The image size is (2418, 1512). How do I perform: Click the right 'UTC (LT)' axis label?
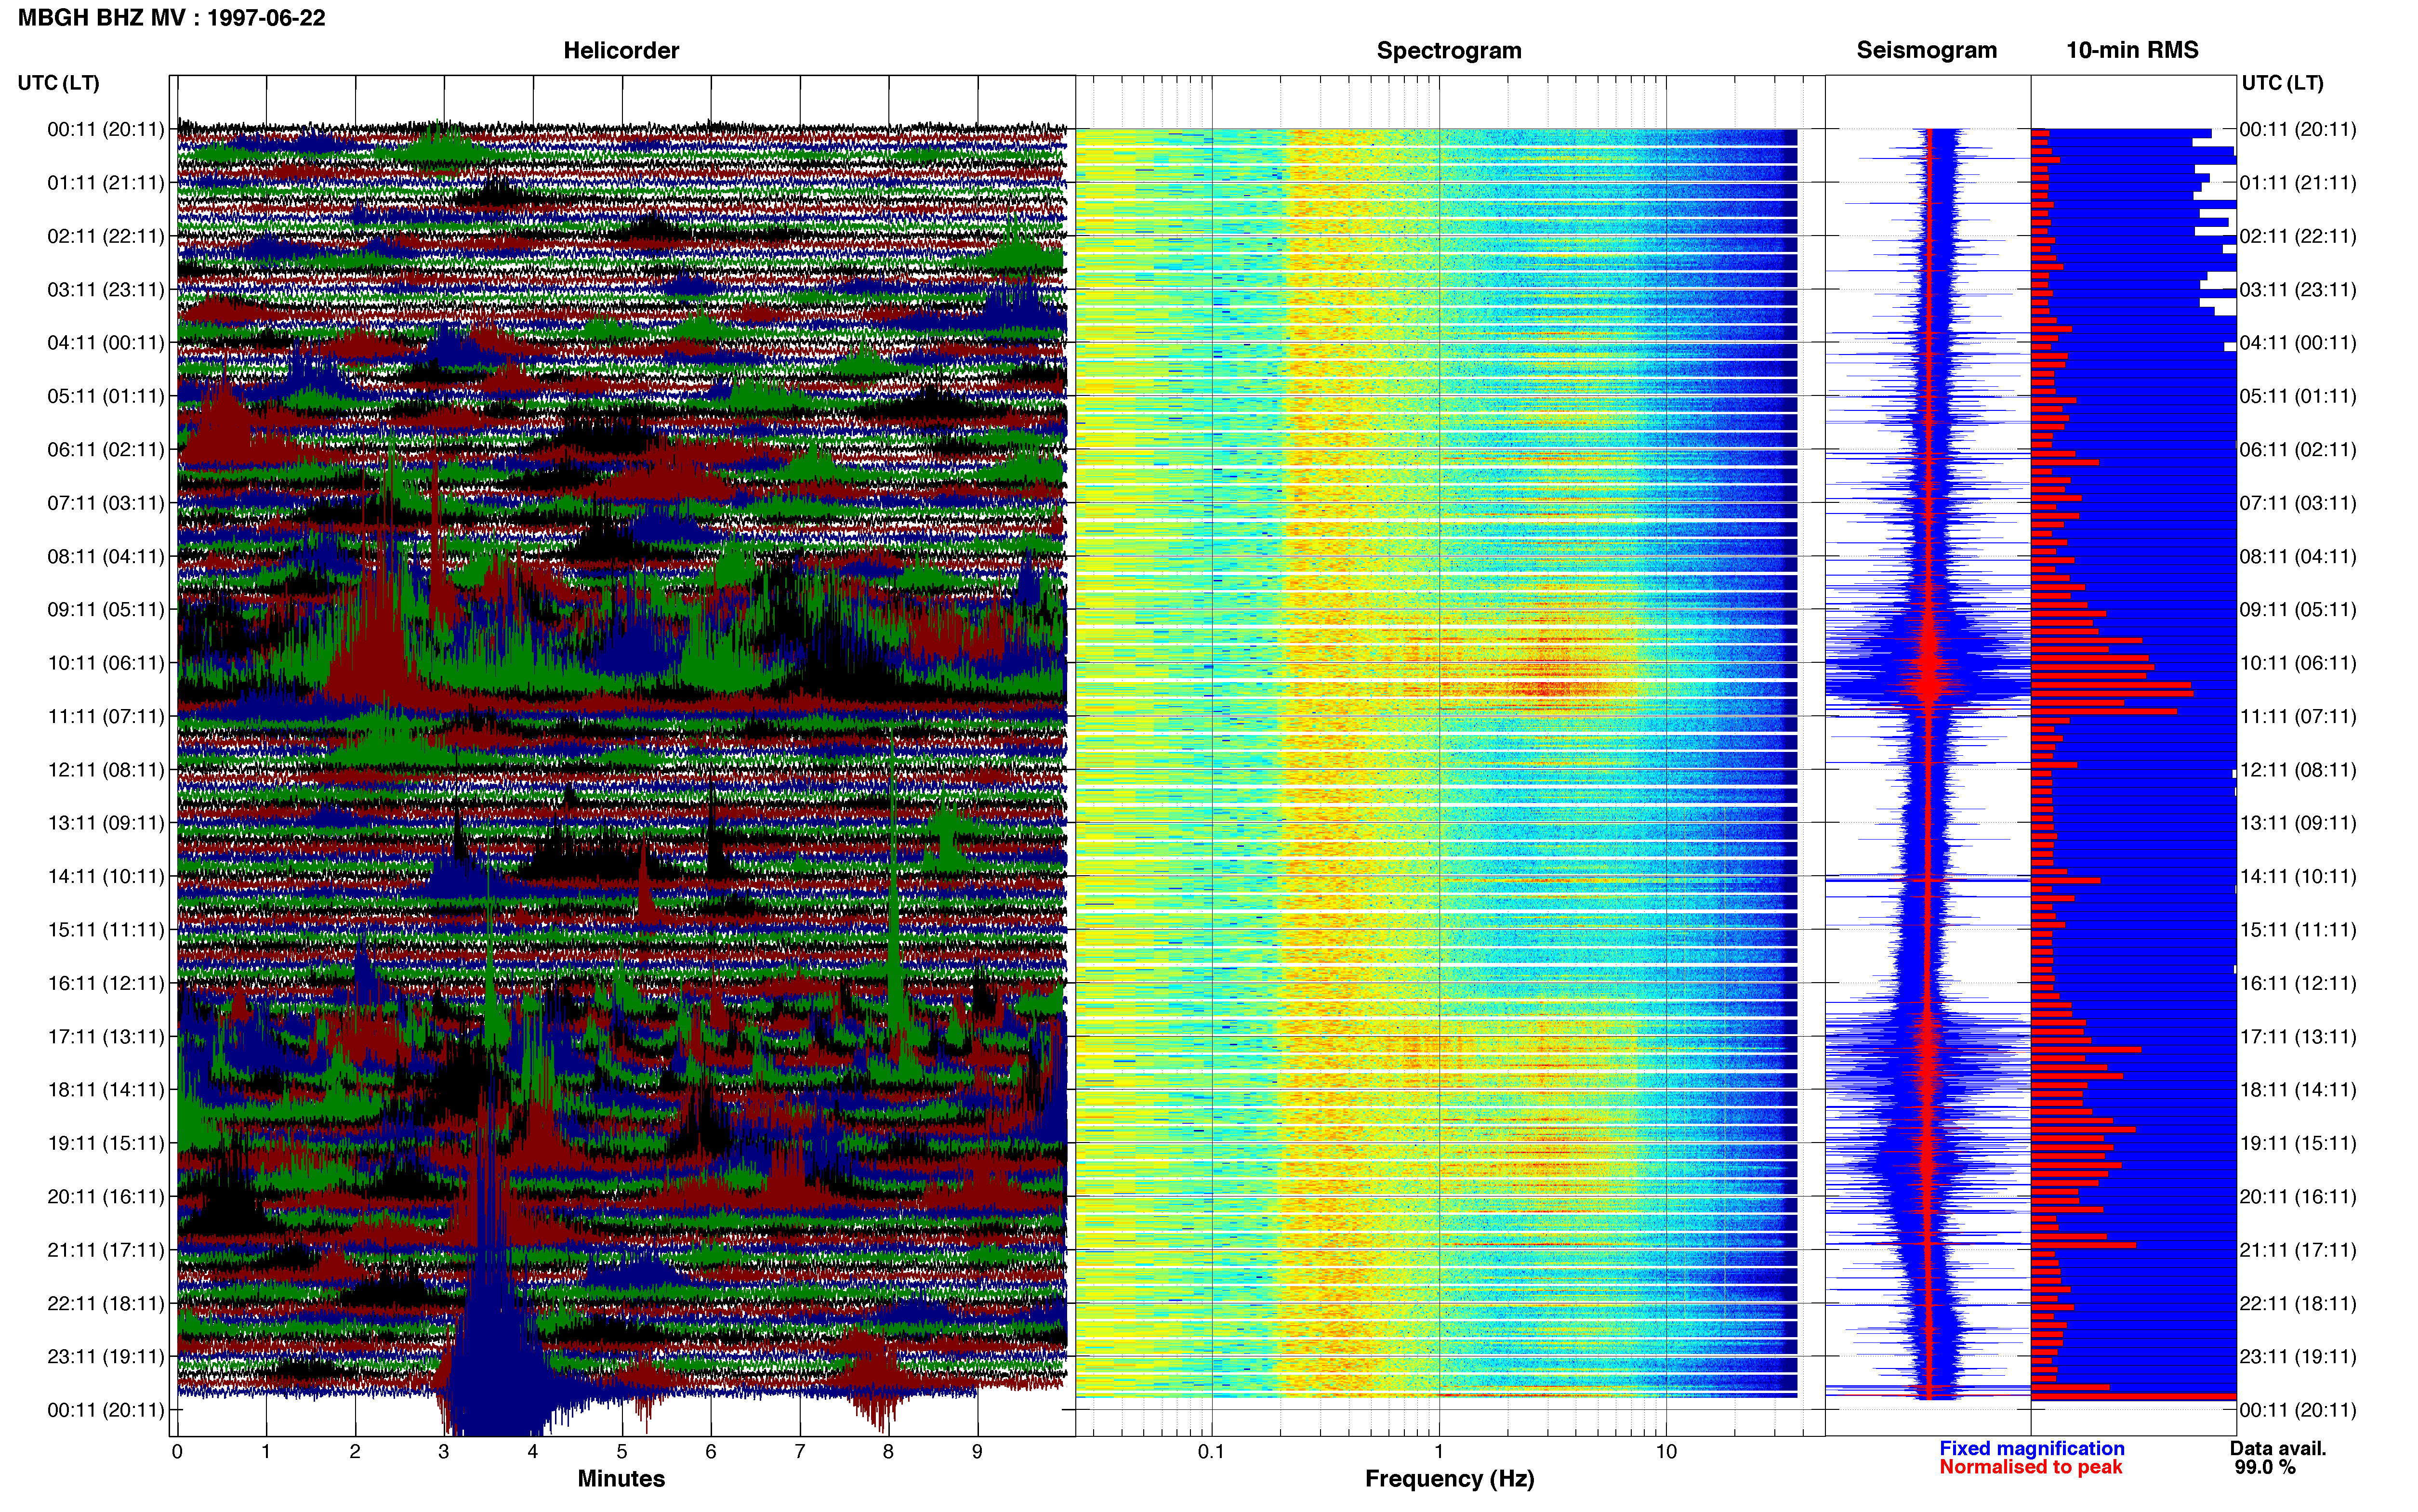tap(2282, 83)
